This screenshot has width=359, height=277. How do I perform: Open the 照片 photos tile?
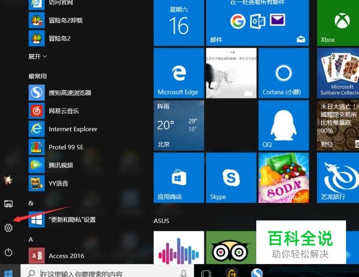pos(231,73)
